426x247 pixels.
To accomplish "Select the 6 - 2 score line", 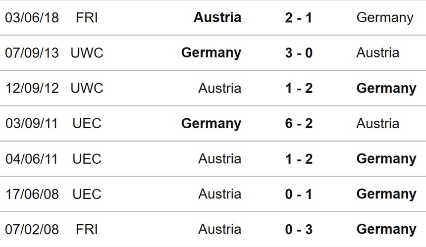I will coord(299,123).
